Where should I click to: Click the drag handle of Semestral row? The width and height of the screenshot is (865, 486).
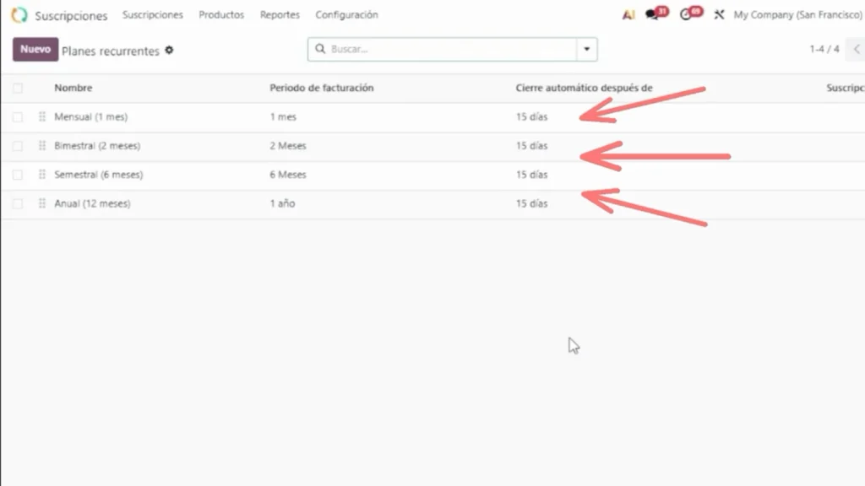[x=42, y=175]
